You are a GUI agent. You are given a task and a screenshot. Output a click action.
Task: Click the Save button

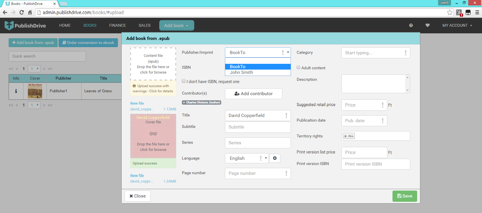coord(405,196)
